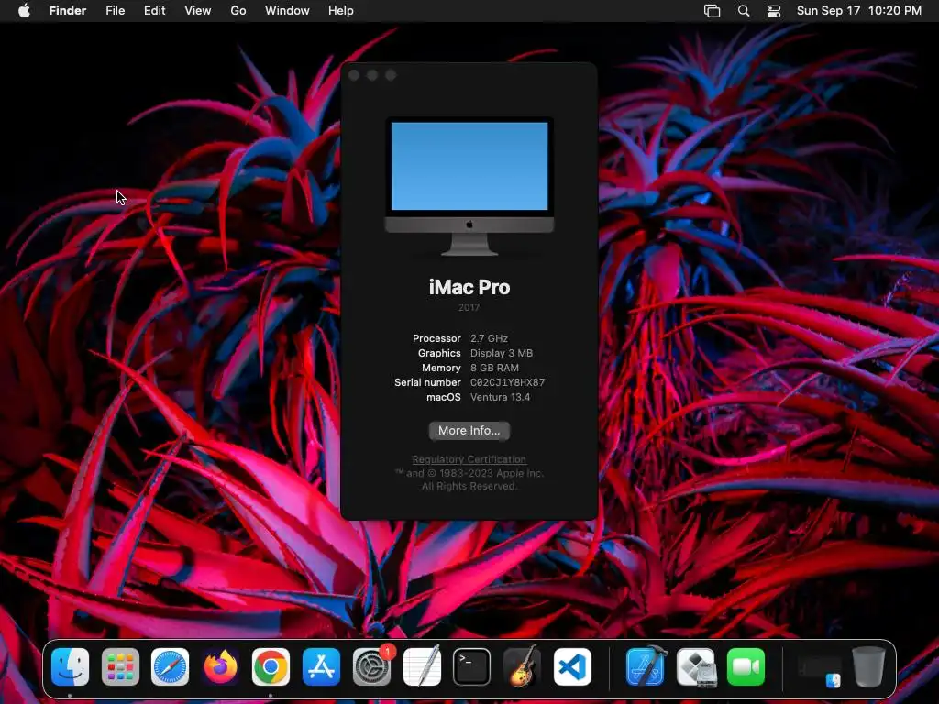
Task: Open Visual Studio Code in Dock
Action: [572, 666]
